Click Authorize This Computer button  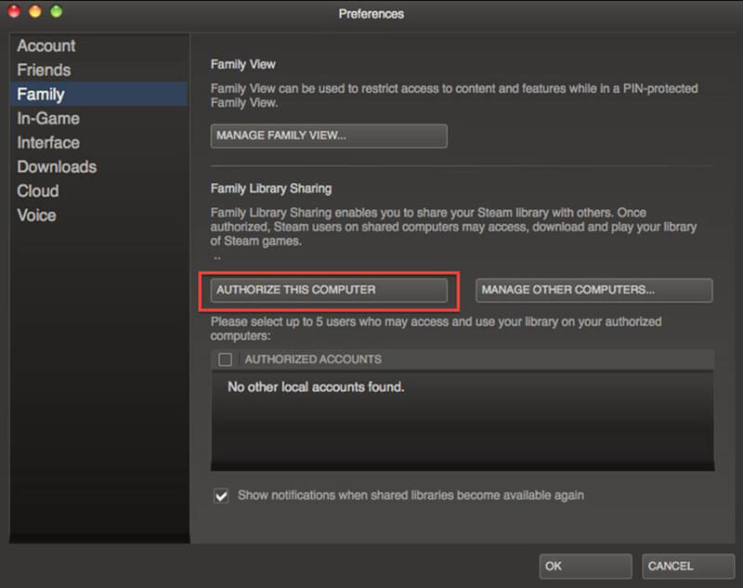coord(329,290)
